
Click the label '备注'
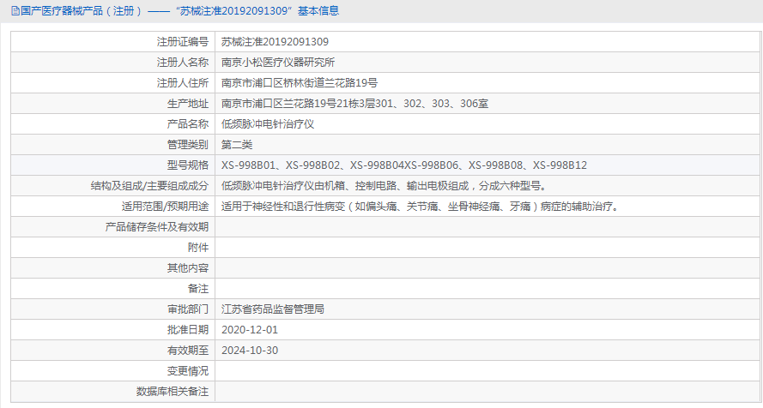198,289
